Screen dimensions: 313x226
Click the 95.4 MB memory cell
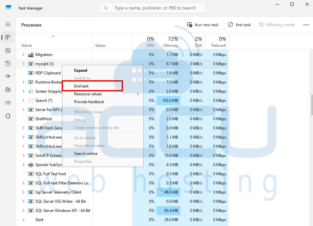click(x=169, y=211)
